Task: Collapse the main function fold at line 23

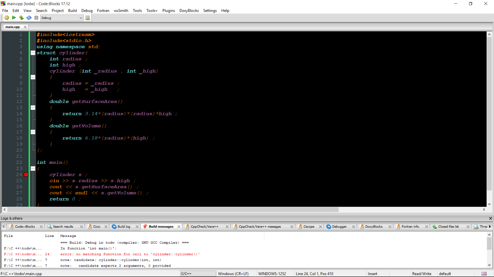Action: click(33, 169)
